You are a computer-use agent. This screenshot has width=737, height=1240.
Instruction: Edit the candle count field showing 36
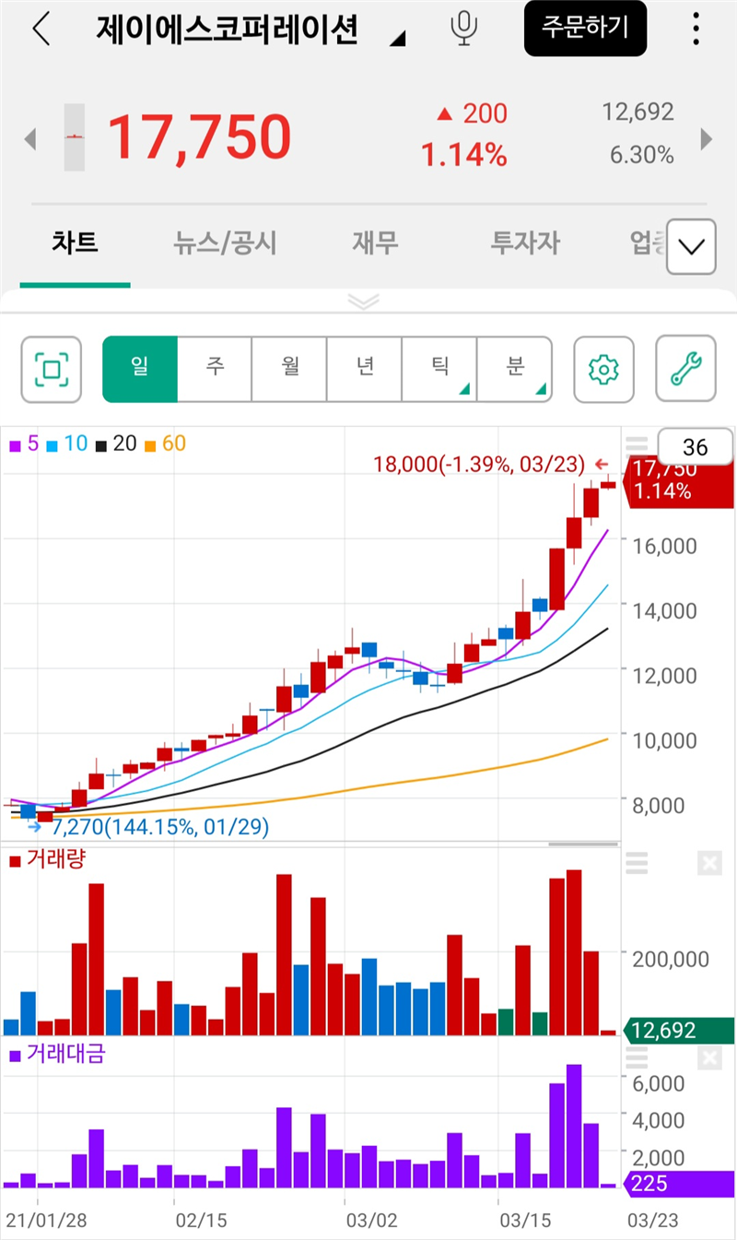696,448
